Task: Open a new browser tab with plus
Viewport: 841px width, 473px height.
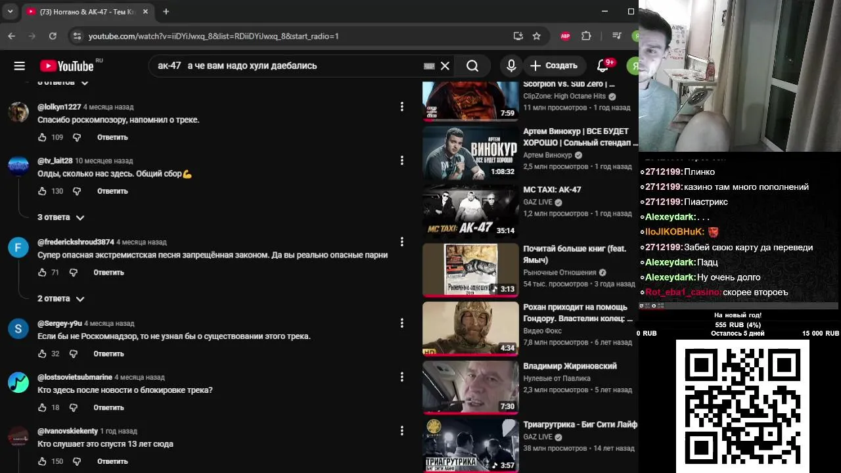Action: point(166,11)
